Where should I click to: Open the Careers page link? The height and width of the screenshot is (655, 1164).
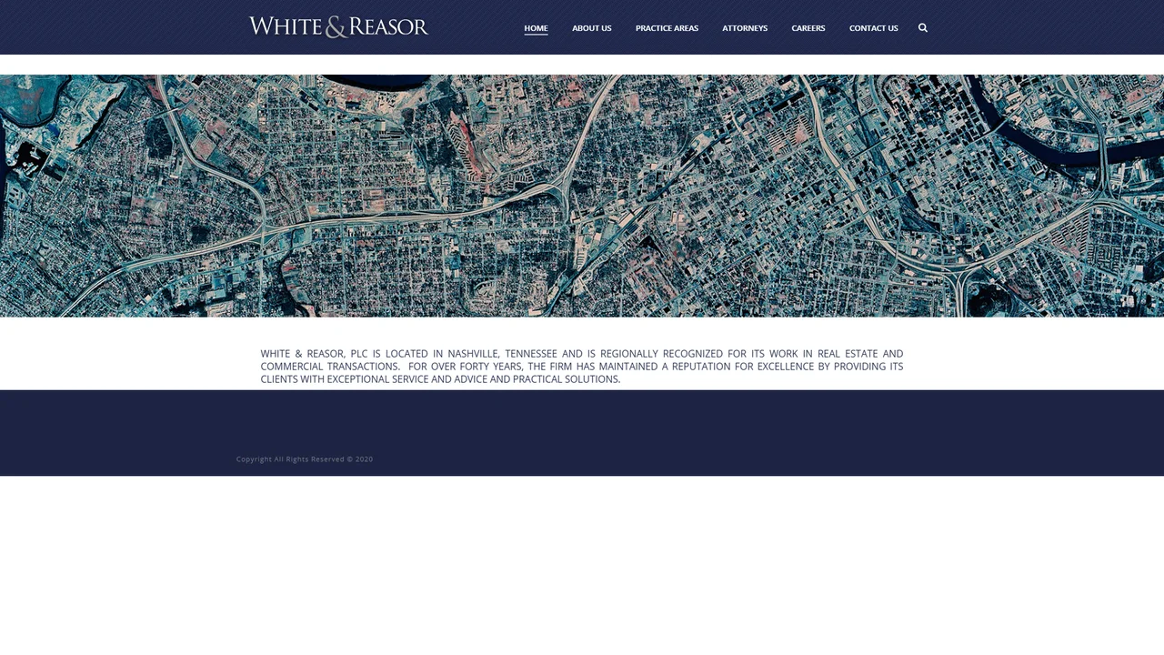[x=808, y=28]
